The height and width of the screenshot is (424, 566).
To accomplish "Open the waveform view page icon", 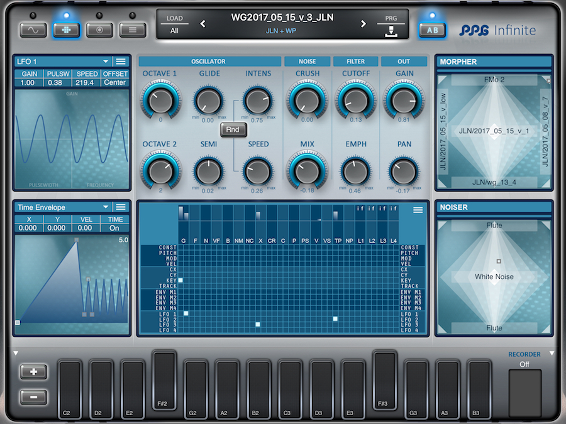I will [33, 30].
